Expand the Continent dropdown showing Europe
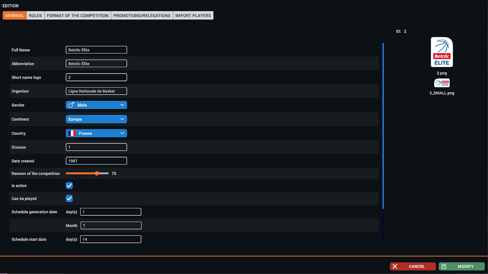The image size is (488, 274). coord(96,119)
